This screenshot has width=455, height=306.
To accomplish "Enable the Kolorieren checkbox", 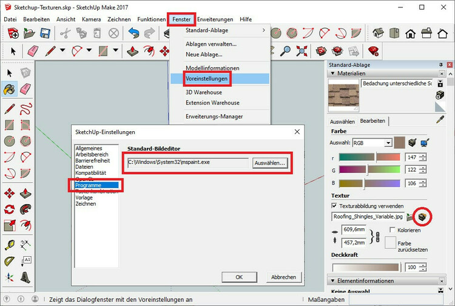I will tap(393, 230).
